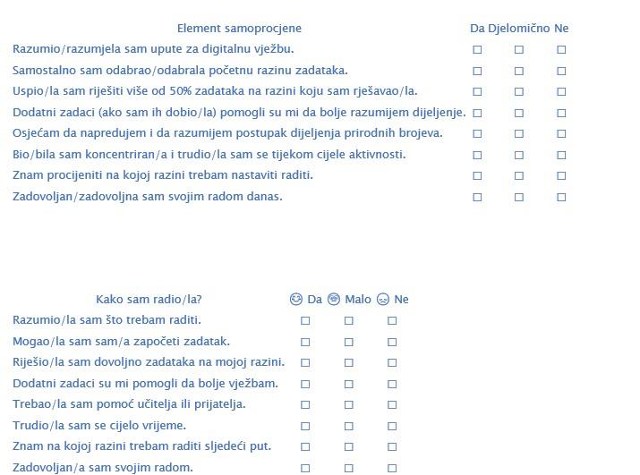Click the sad face icon beside Ne

point(383,300)
